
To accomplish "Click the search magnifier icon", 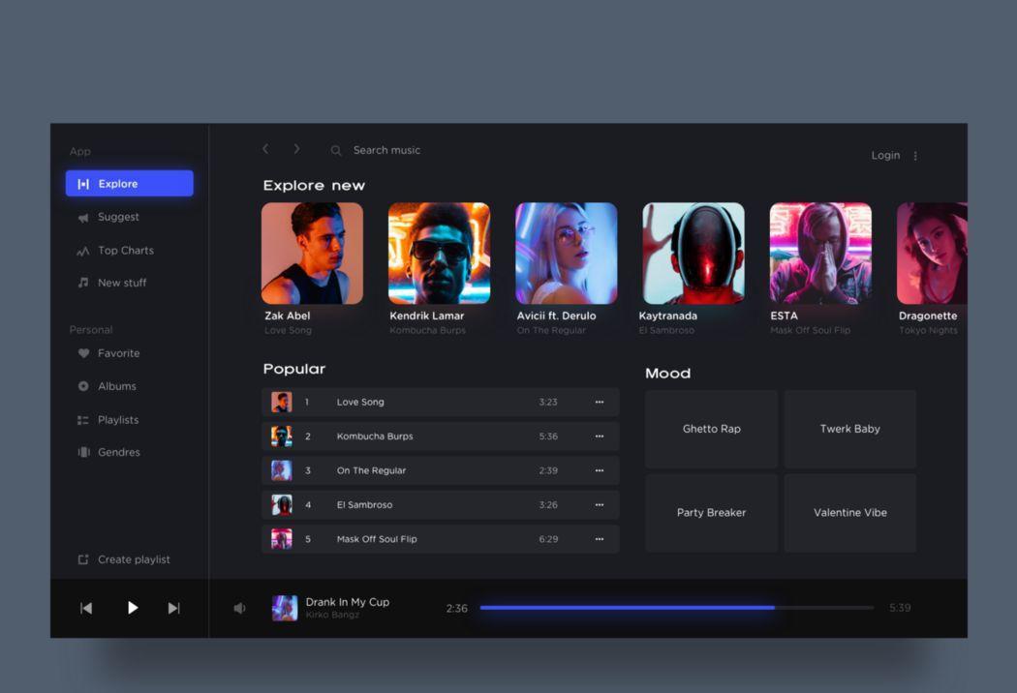I will (x=336, y=150).
